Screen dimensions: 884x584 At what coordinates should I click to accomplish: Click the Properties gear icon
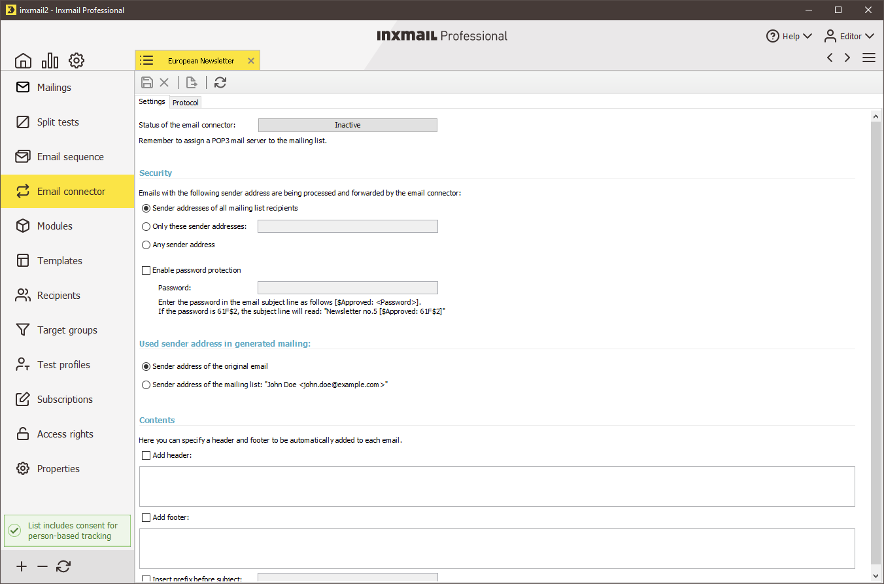23,468
